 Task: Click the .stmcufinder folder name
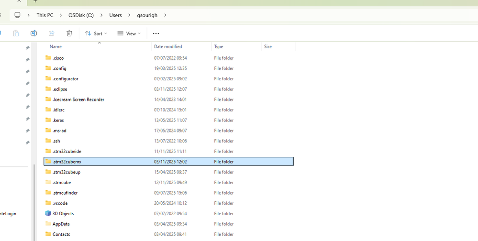(65, 193)
